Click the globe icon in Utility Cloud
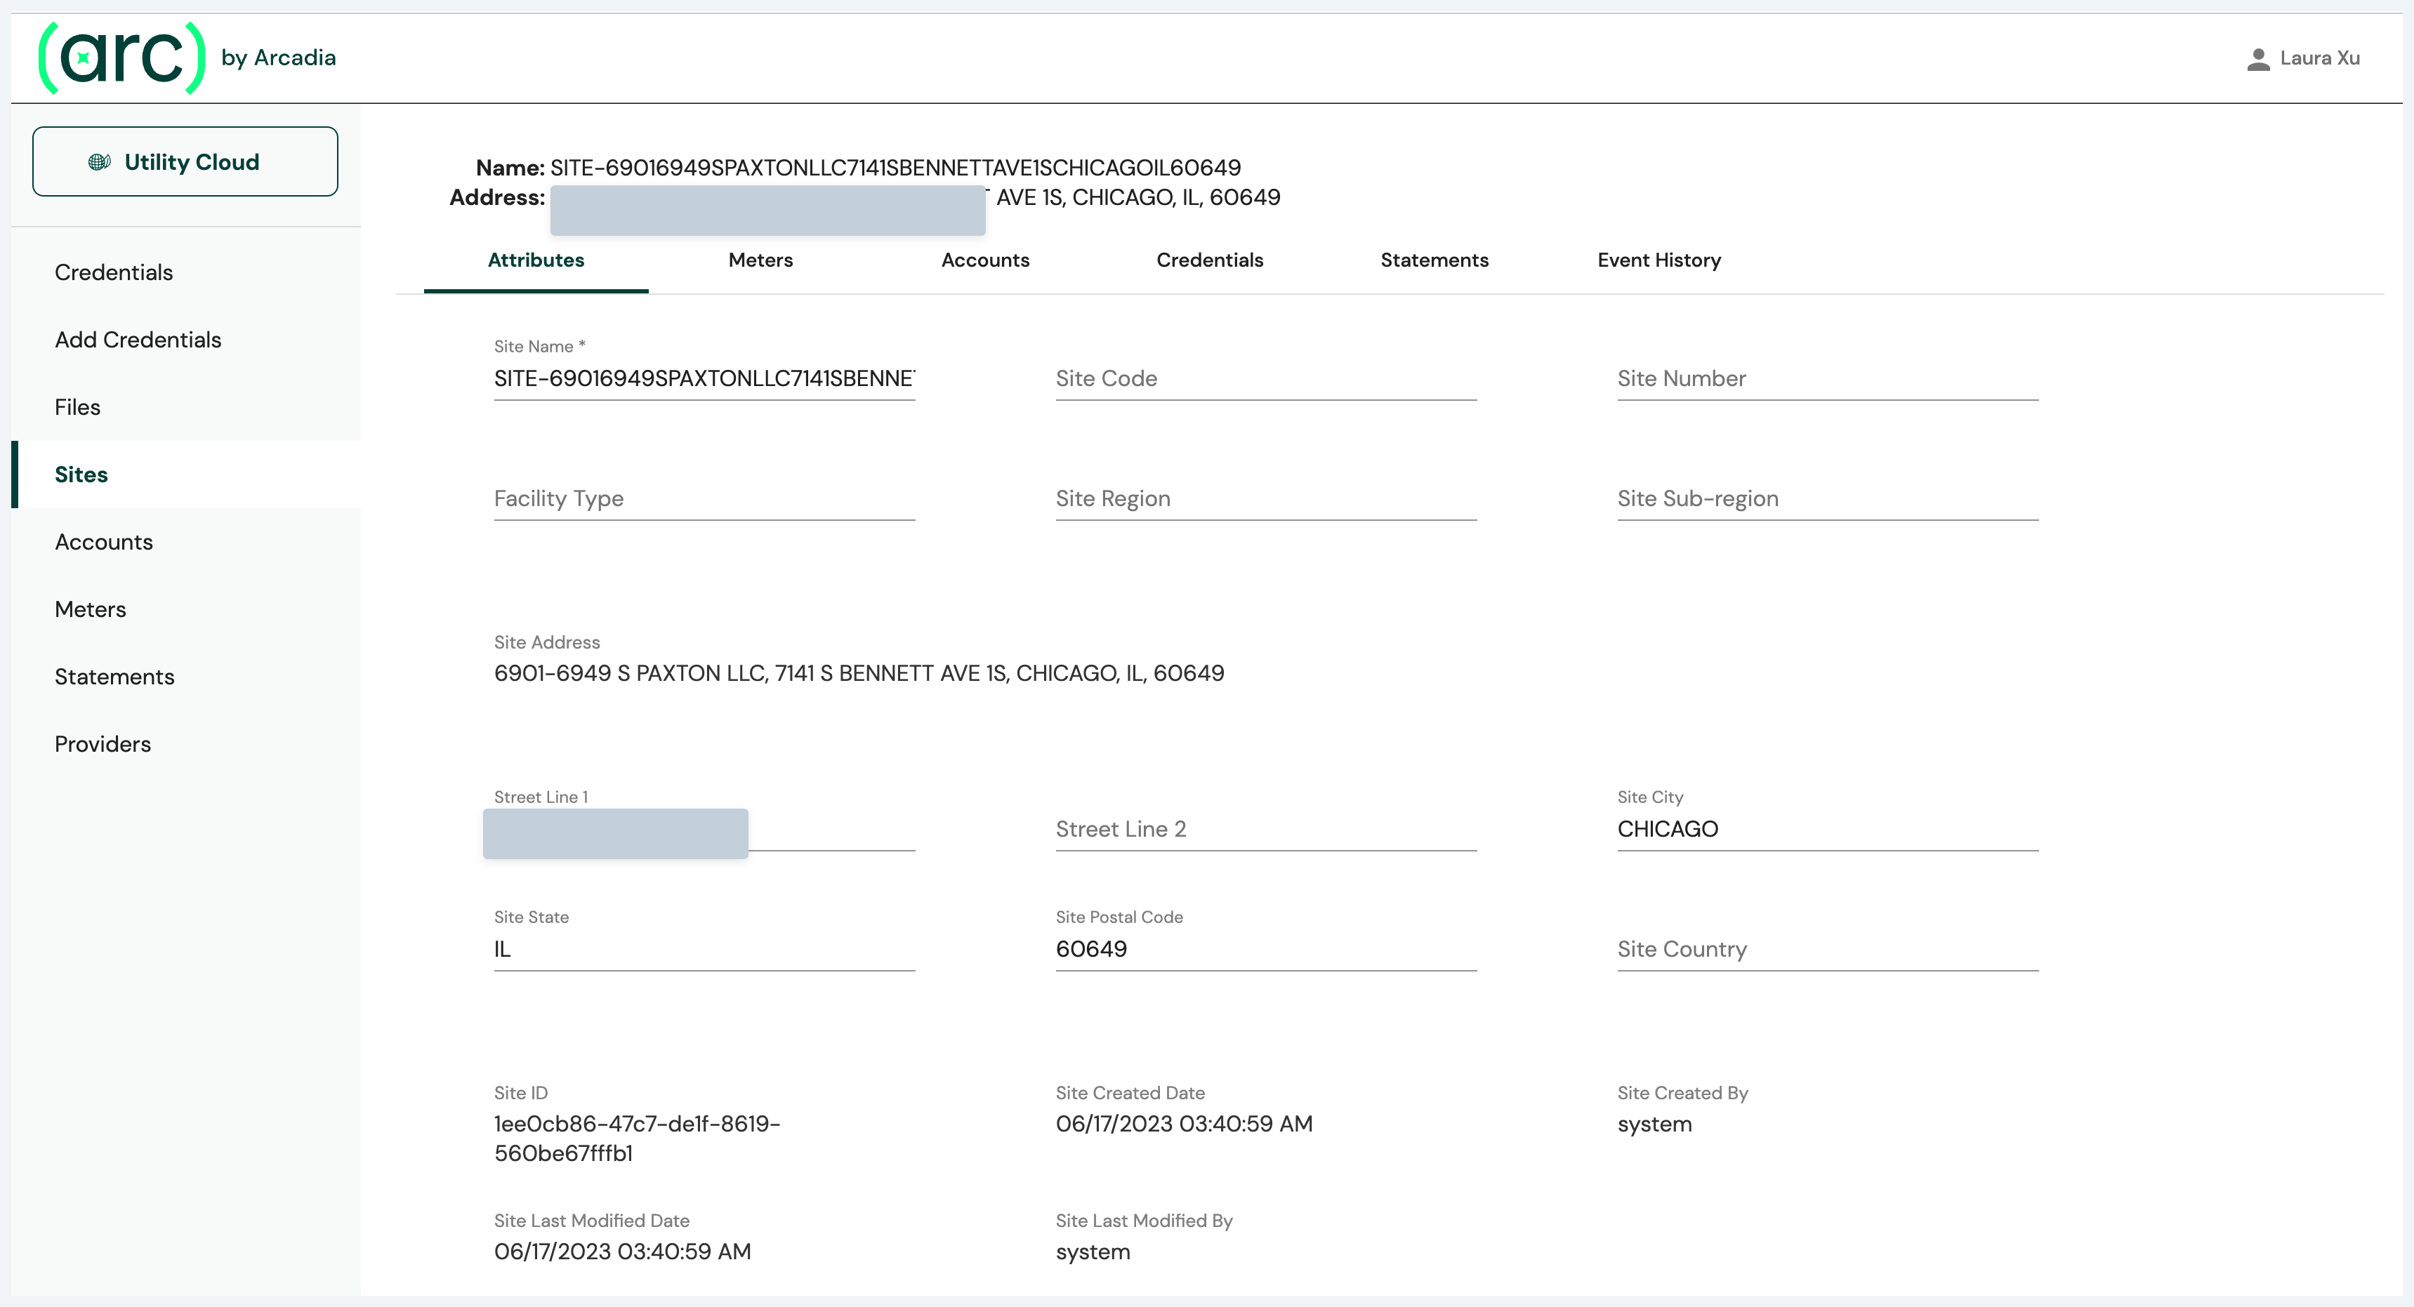Viewport: 2414px width, 1307px height. click(x=99, y=162)
